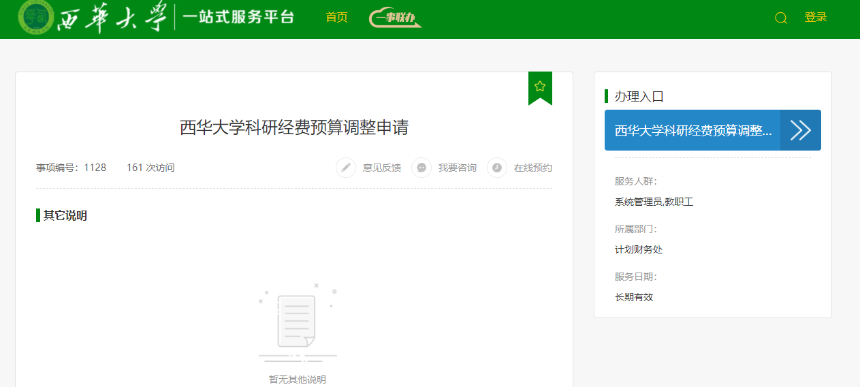860x387 pixels.
Task: Click the 西华大学 calligraphy title in header
Action: (112, 18)
